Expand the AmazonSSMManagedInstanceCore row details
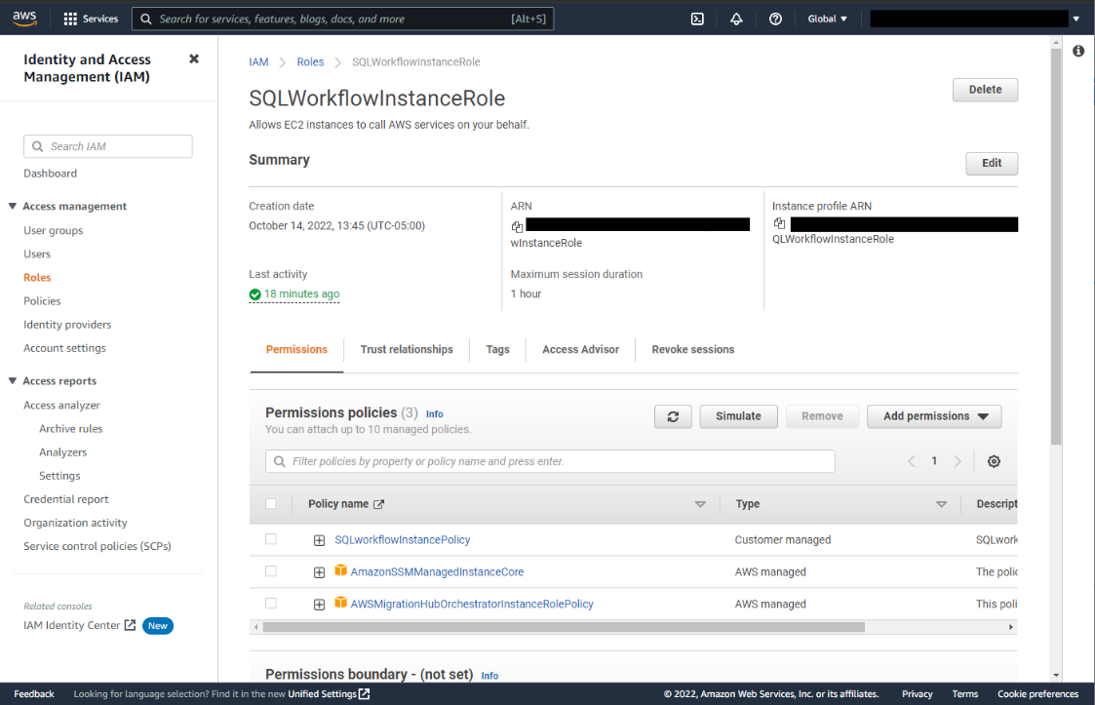1095x705 pixels. click(x=319, y=572)
